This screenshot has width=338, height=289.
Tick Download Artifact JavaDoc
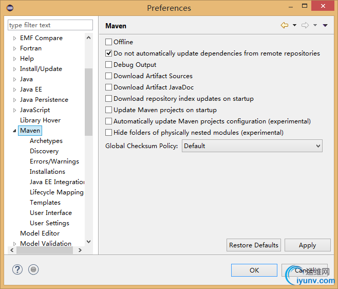tap(109, 87)
